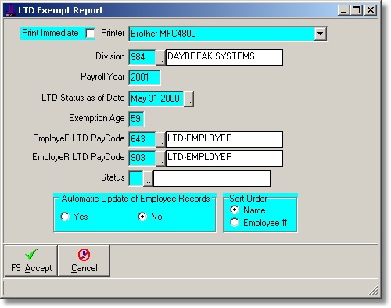Click the Division label
The height and width of the screenshot is (308, 391).
pyautogui.click(x=110, y=56)
